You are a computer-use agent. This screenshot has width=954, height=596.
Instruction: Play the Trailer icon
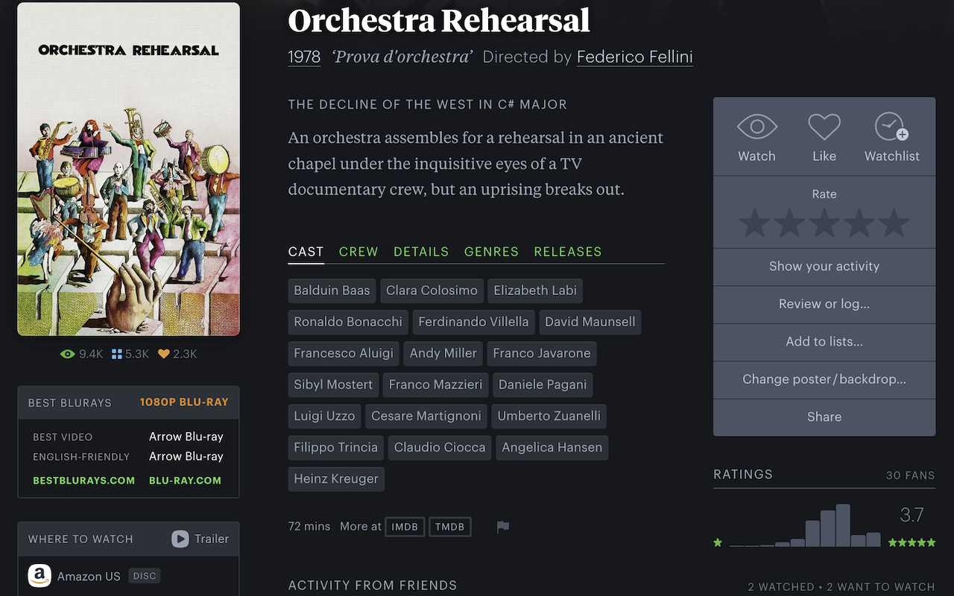(x=180, y=539)
